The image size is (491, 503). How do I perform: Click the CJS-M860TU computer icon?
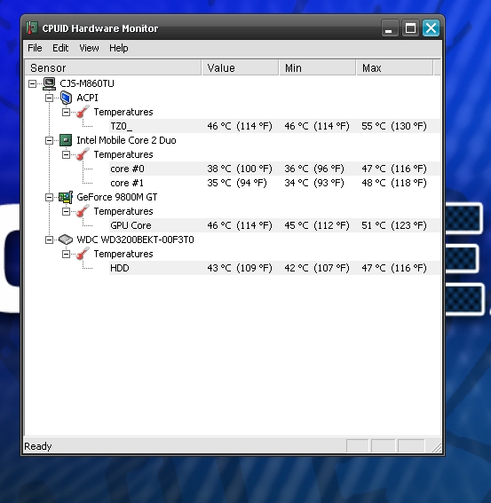tap(49, 83)
